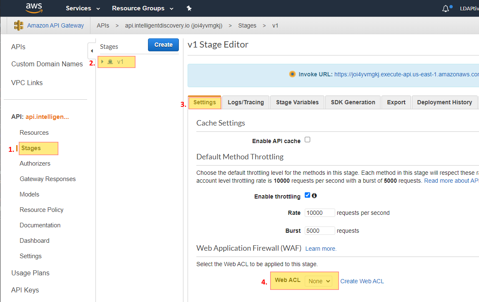The height and width of the screenshot is (302, 479).
Task: Open Authorizers in the sidebar
Action: 35,164
